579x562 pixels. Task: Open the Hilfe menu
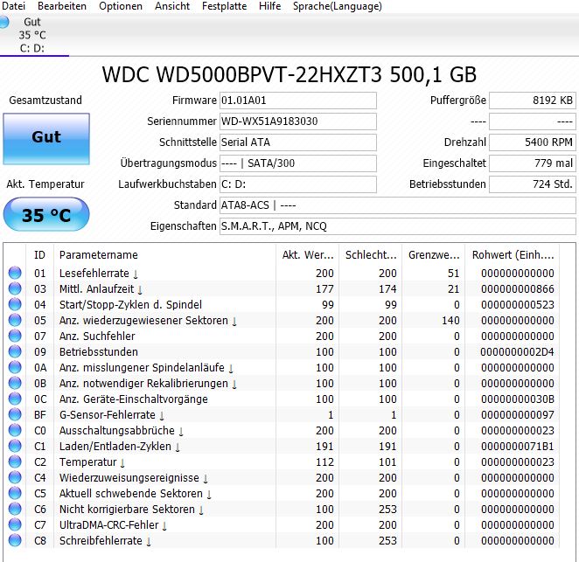tap(269, 6)
